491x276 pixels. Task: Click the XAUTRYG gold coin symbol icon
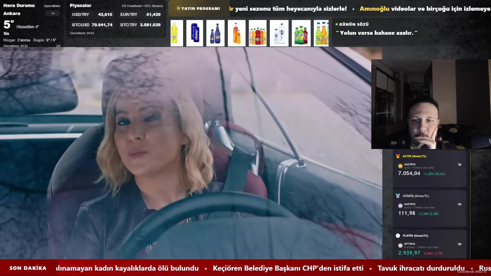[x=400, y=166]
